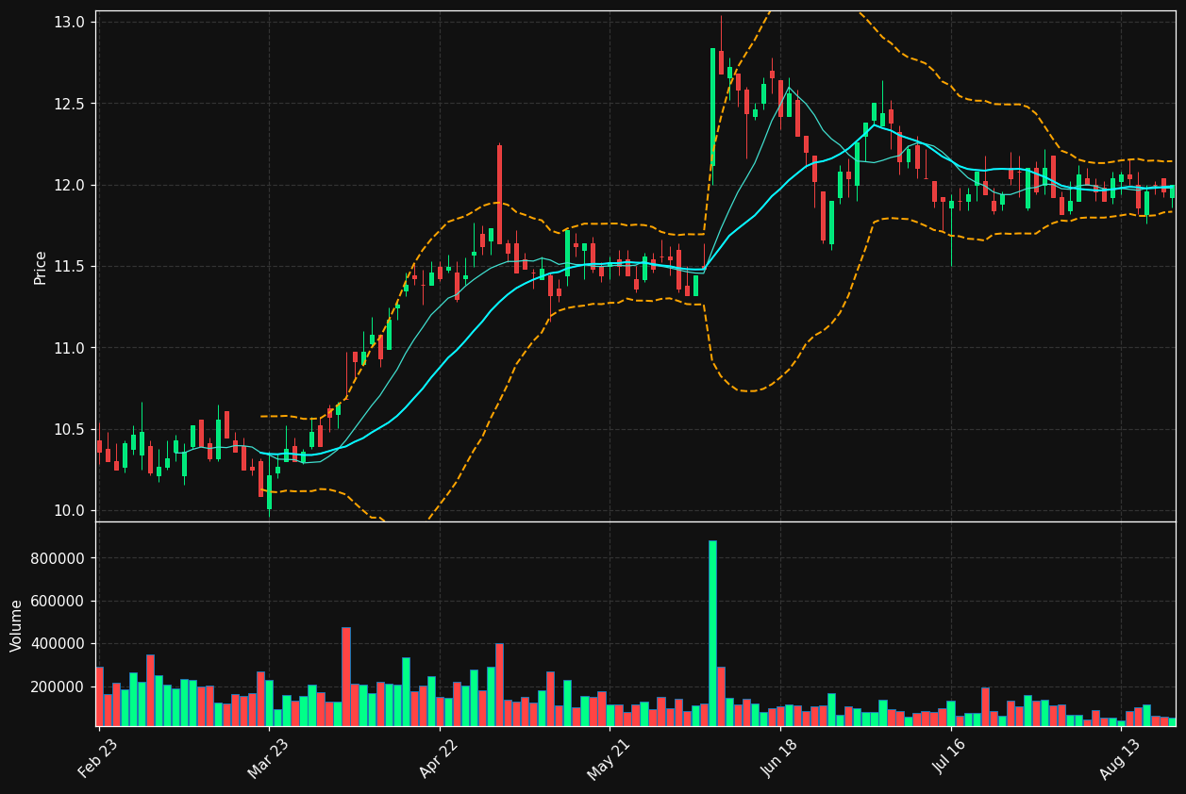The image size is (1186, 794).
Task: Select the tallest green volume bar near 880000
Action: tap(712, 634)
